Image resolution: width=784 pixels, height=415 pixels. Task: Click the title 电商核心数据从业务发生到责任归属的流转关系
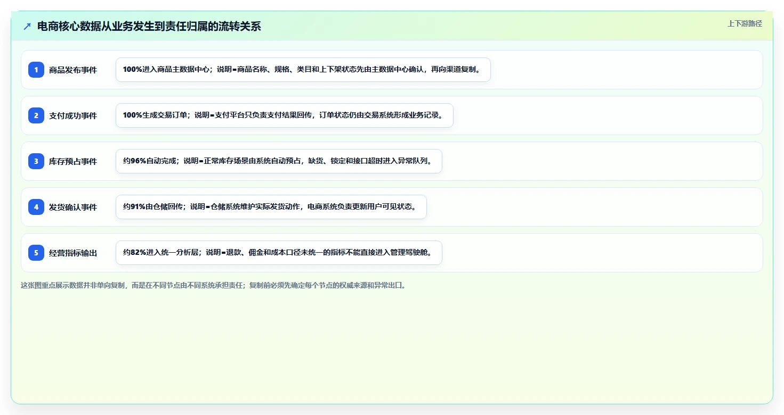pyautogui.click(x=149, y=26)
